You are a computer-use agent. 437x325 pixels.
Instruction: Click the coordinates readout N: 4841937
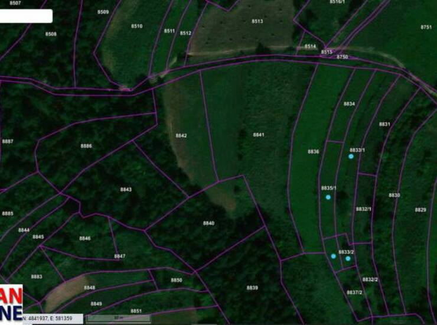coord(47,318)
